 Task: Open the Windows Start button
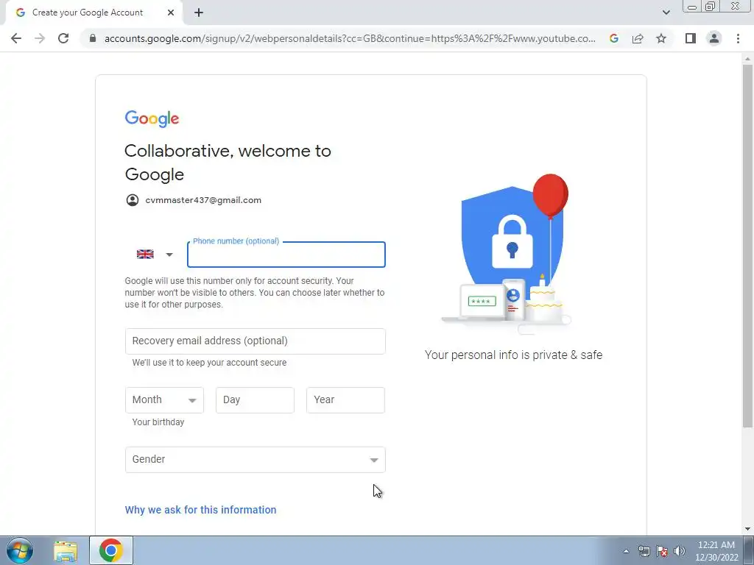tap(20, 550)
